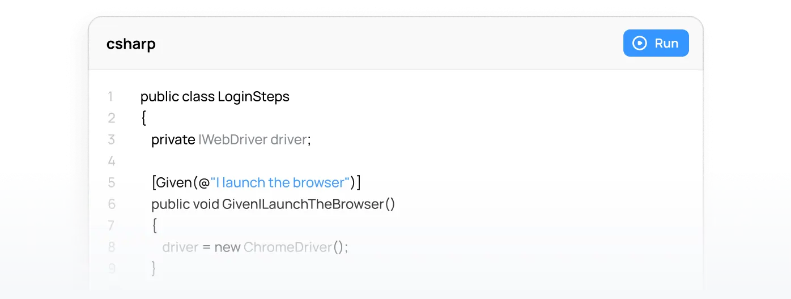791x299 pixels.
Task: Click the "I launch the browser" string
Action: point(280,182)
